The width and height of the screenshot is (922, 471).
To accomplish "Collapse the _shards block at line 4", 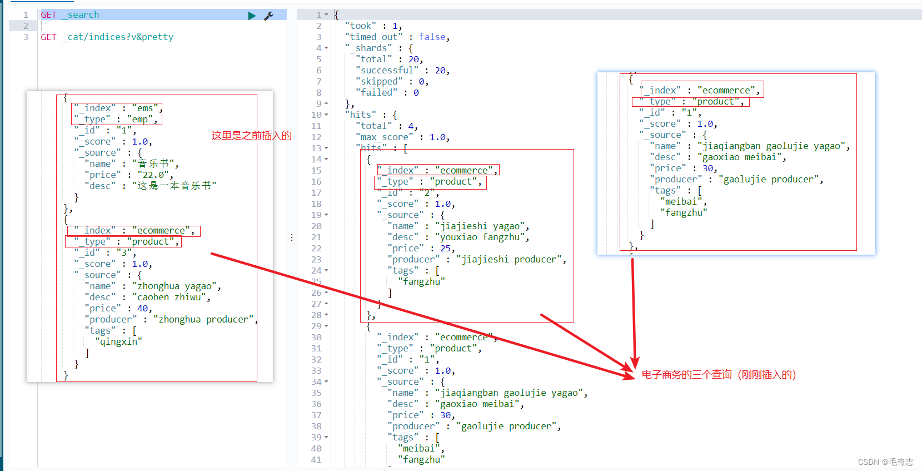I will point(326,48).
